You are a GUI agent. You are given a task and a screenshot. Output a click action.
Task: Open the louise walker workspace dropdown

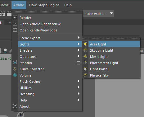click(98, 13)
